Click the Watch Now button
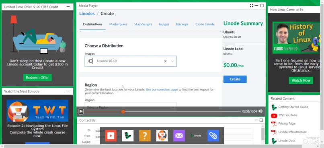Image resolution: width=324 pixels, height=148 pixels. 301,80
